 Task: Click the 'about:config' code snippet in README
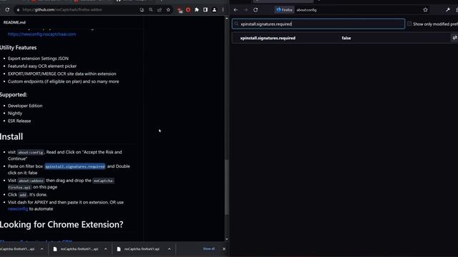(30, 152)
